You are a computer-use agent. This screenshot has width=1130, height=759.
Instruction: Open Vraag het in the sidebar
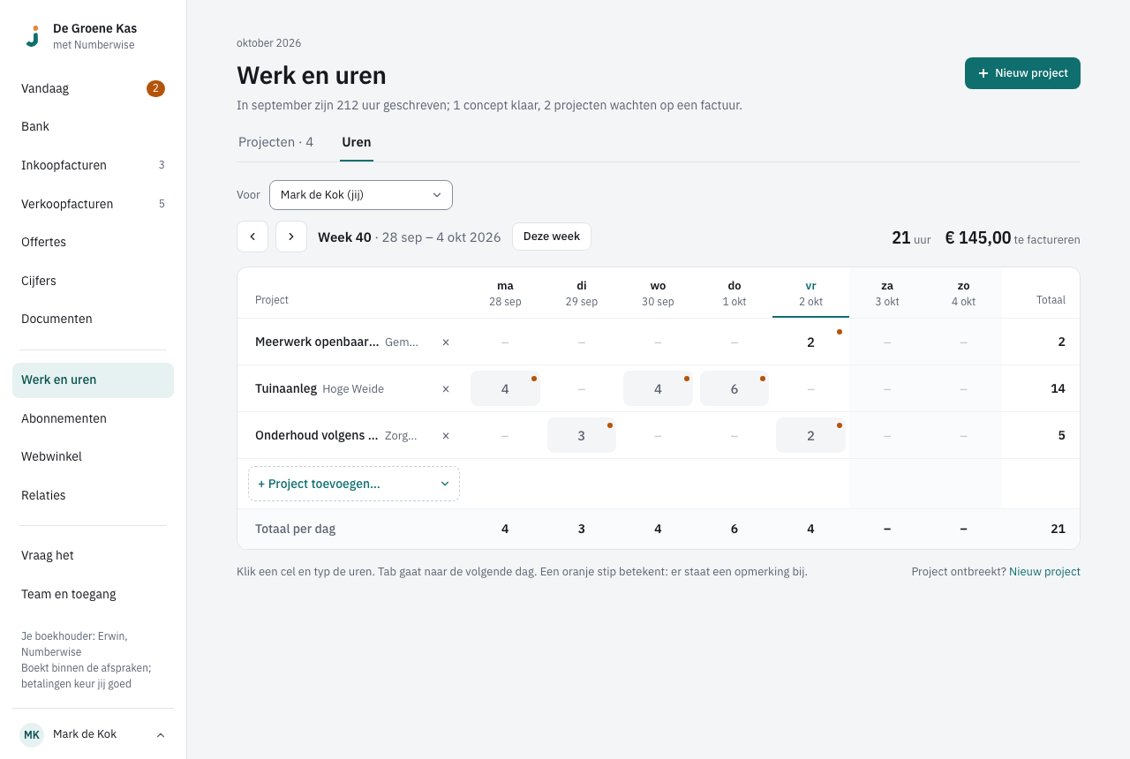(93, 555)
